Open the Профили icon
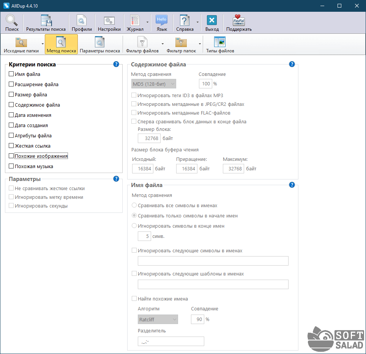The height and width of the screenshot is (354, 366). [82, 20]
